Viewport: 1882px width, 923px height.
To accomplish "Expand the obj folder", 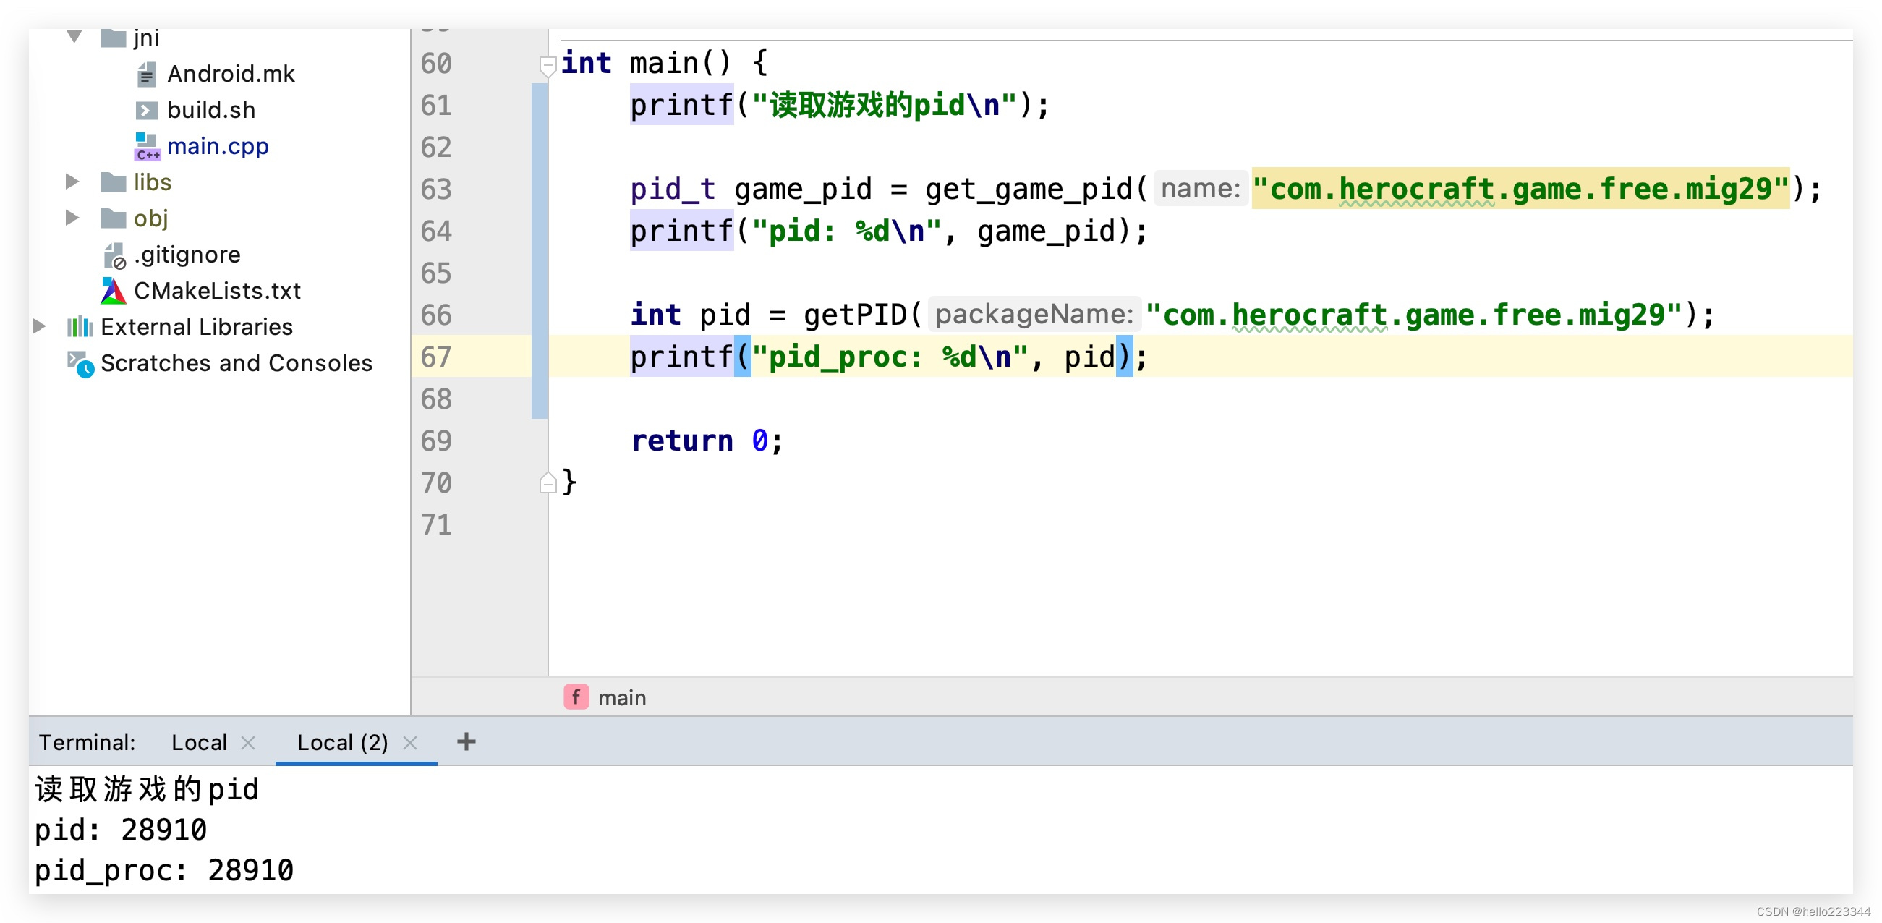I will (x=72, y=218).
